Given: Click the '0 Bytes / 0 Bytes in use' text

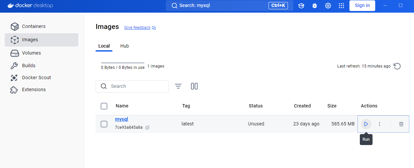Looking at the screenshot, I should tap(123, 68).
